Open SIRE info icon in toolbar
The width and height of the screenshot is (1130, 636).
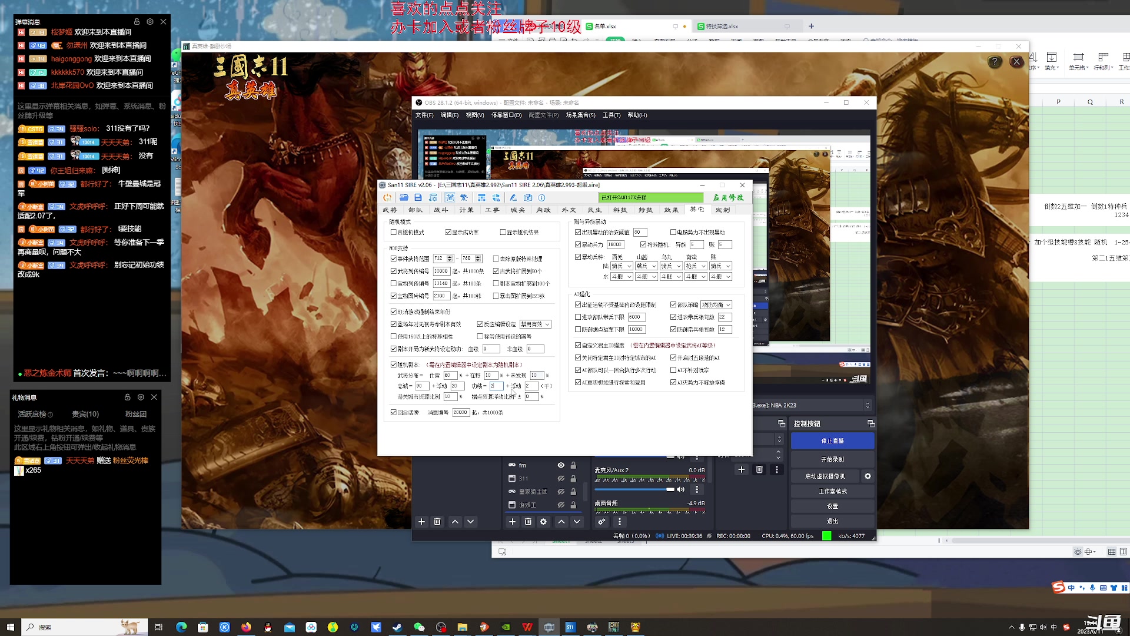(x=542, y=198)
